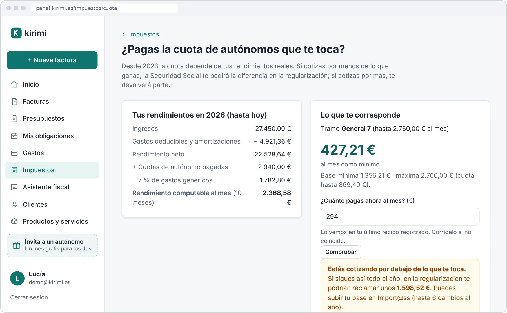Click Lucía's avatar circle
Screen dimensions: 507x313
click(x=17, y=278)
